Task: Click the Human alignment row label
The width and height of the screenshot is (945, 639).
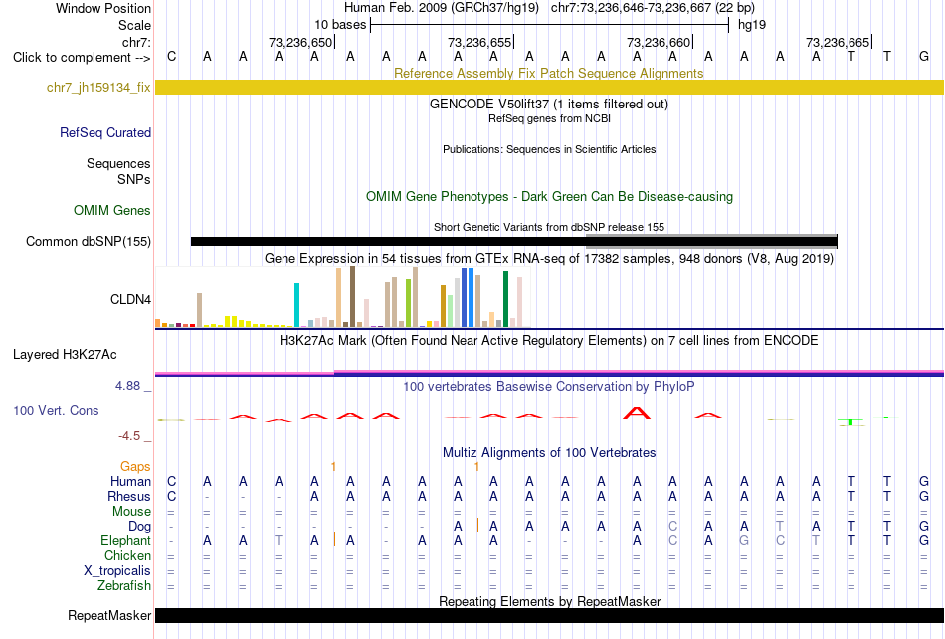Action: point(130,481)
